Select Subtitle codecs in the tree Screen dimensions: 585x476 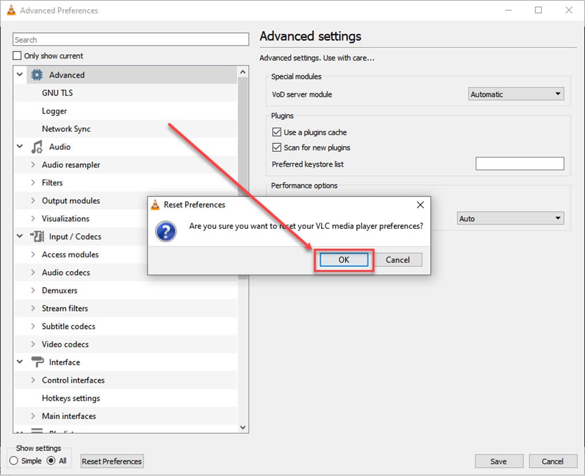pyautogui.click(x=69, y=326)
